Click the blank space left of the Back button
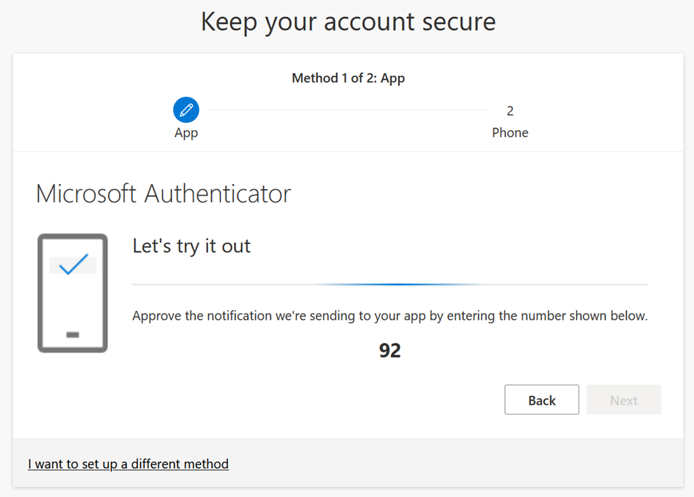This screenshot has width=694, height=497. click(307, 400)
